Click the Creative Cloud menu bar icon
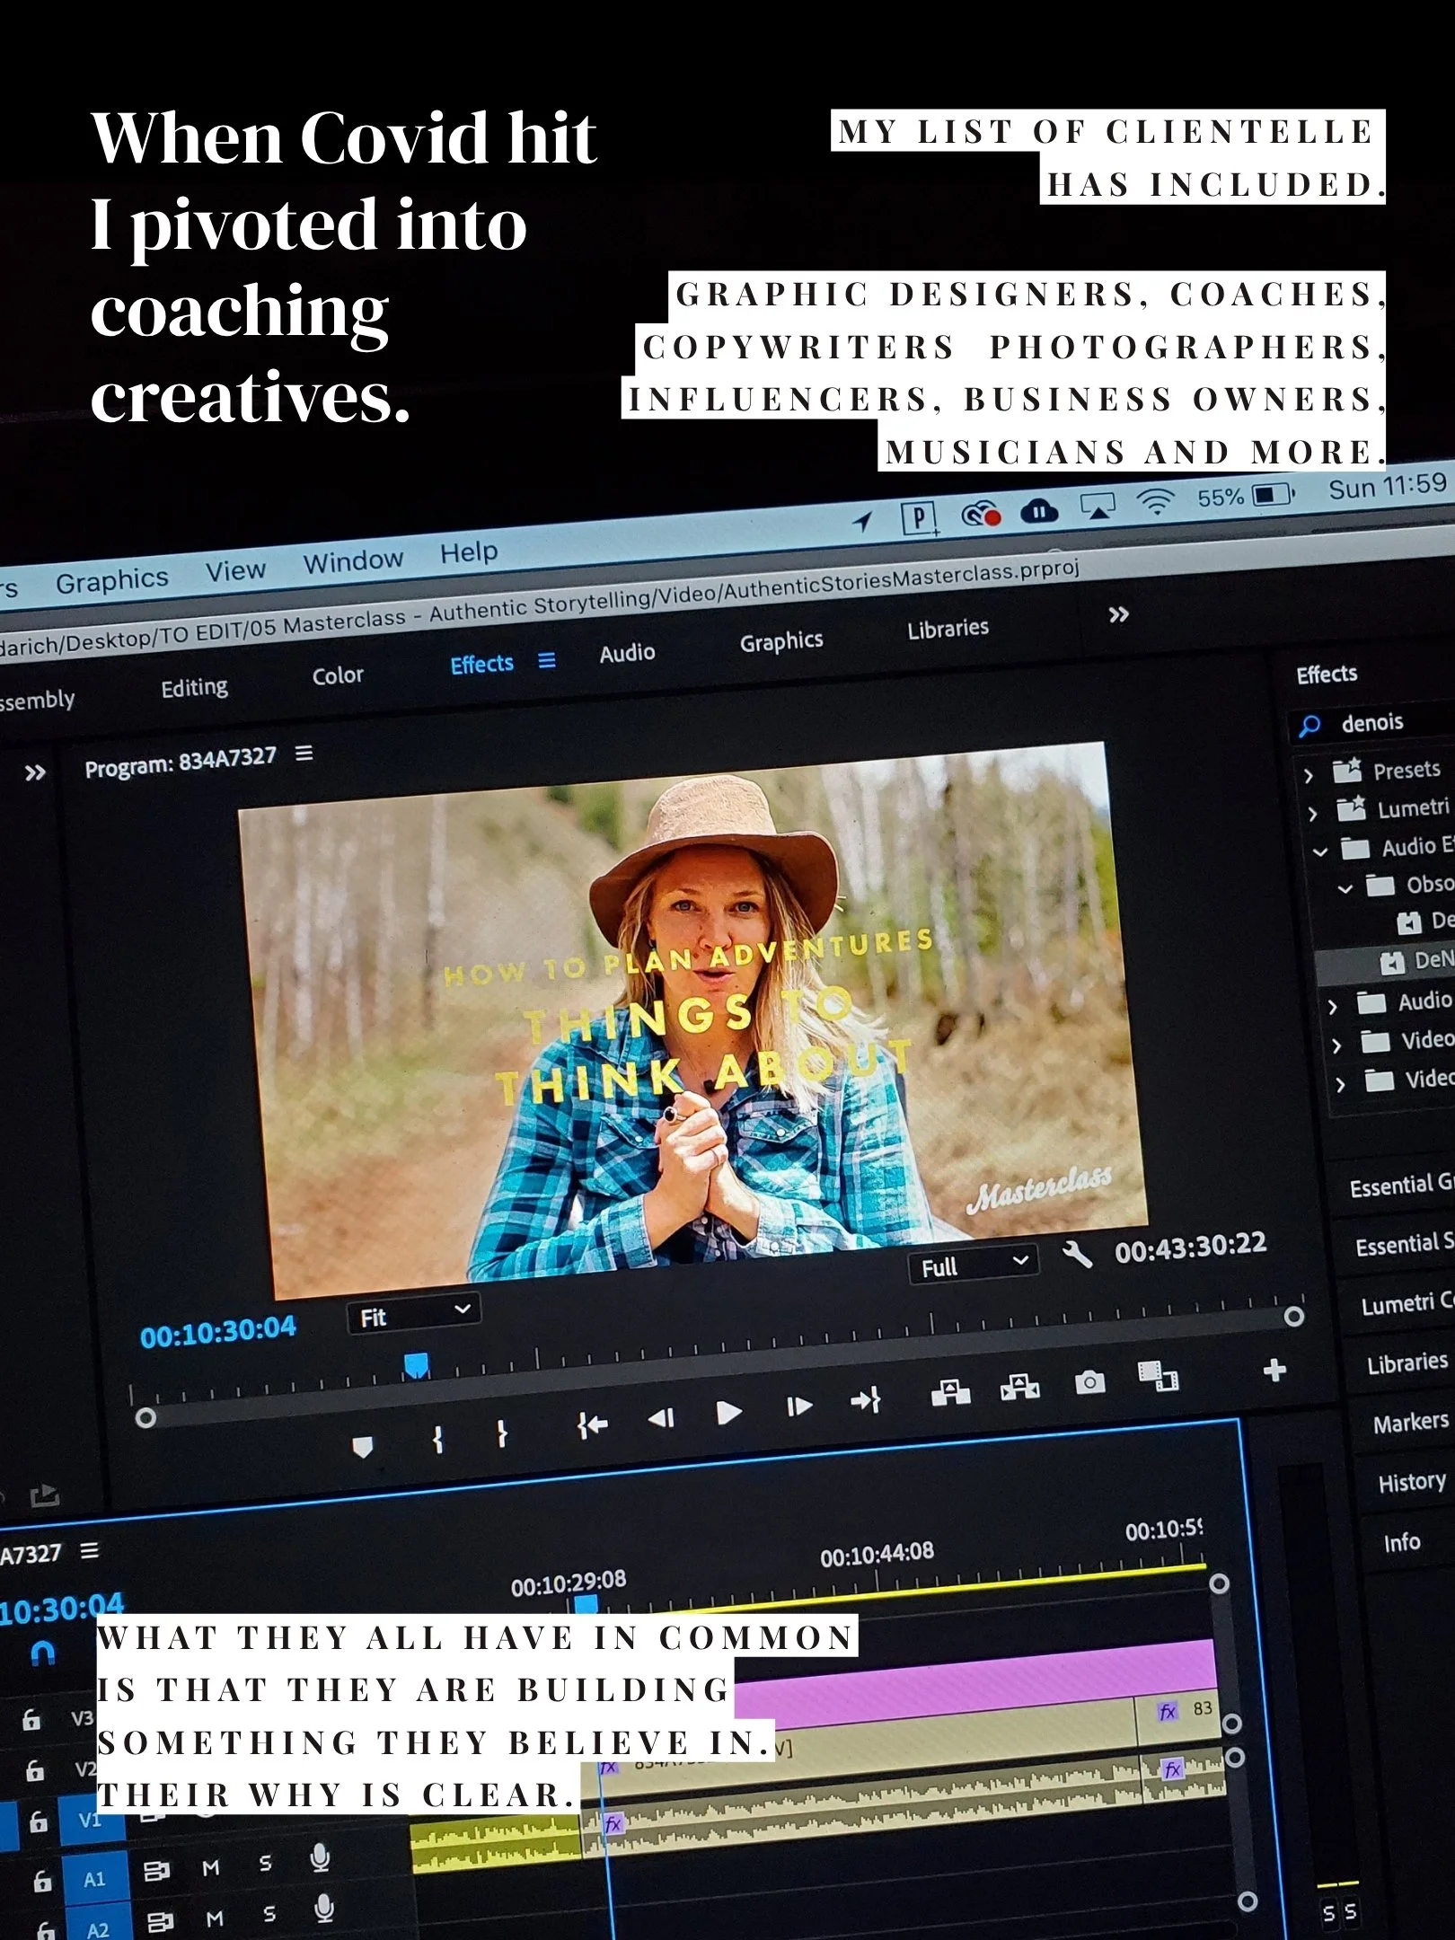 pyautogui.click(x=981, y=516)
